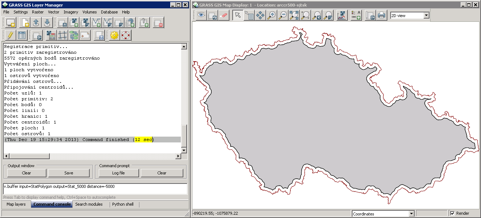
Task: Open the import data layer tool
Action: (37, 35)
